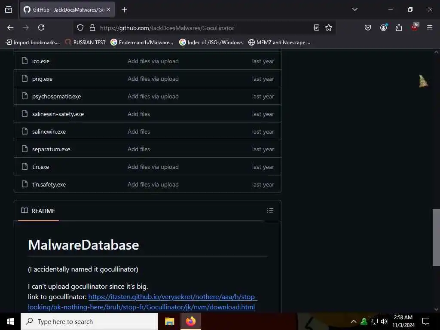Image resolution: width=440 pixels, height=330 pixels.
Task: Select the README tab
Action: (38, 211)
